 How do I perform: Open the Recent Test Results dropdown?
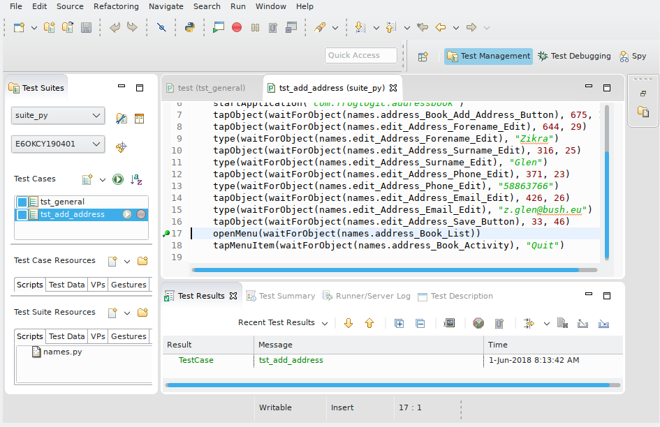323,323
